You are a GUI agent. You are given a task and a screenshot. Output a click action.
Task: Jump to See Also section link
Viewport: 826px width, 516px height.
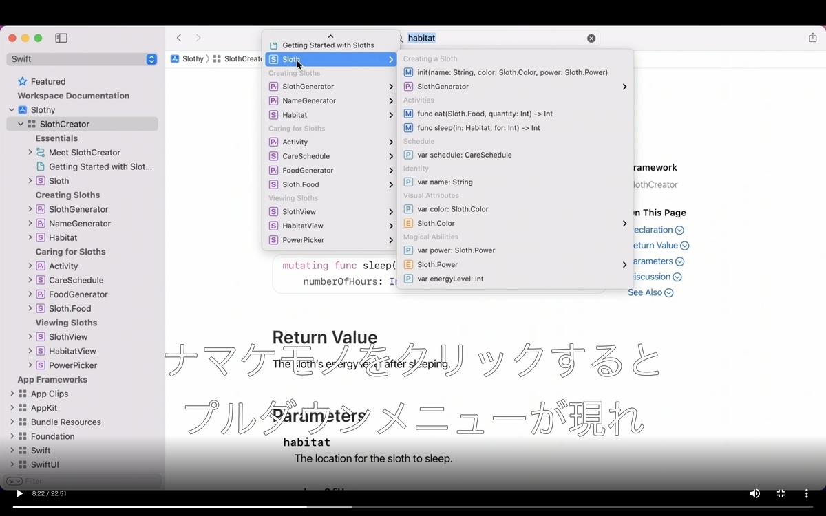pyautogui.click(x=650, y=292)
